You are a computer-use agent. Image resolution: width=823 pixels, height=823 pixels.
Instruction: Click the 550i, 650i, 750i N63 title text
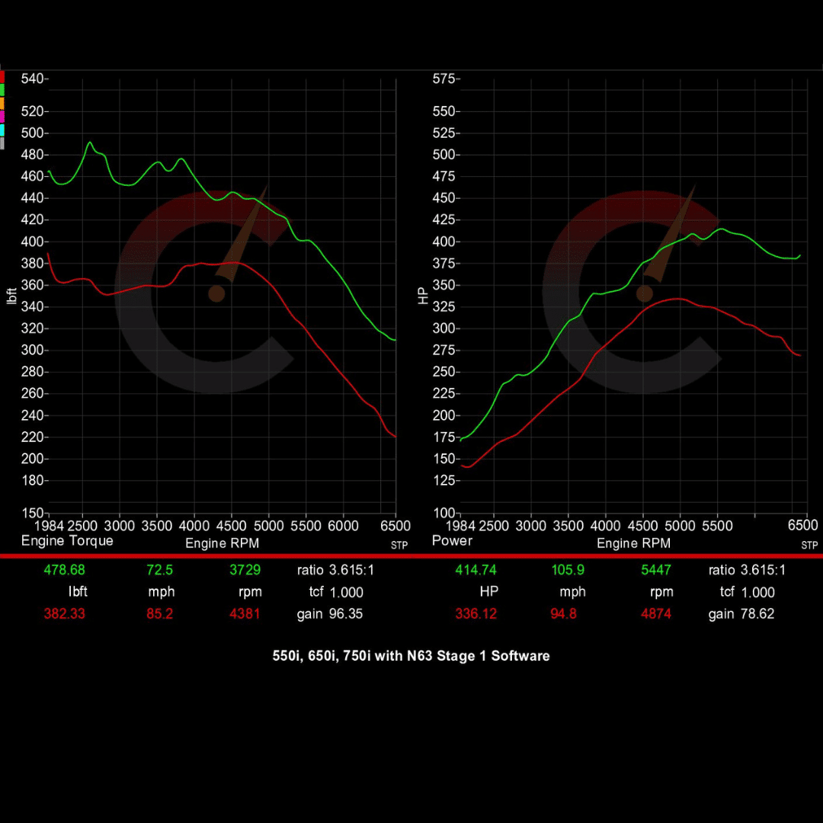click(x=411, y=656)
